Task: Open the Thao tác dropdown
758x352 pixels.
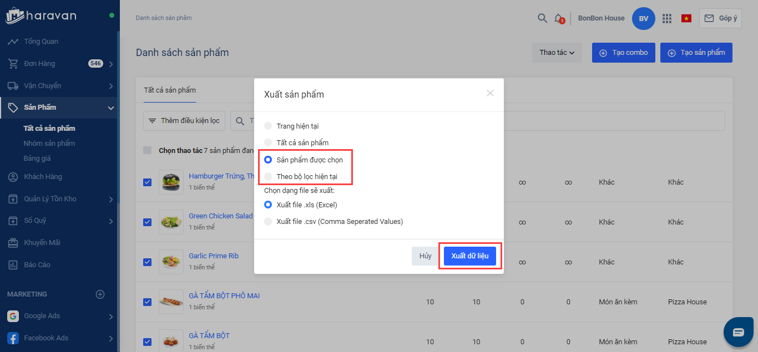Action: 557,53
